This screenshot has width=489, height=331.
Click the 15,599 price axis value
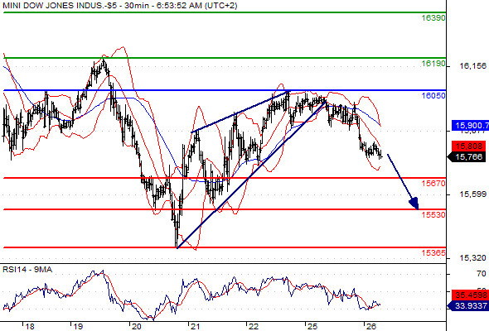click(472, 194)
